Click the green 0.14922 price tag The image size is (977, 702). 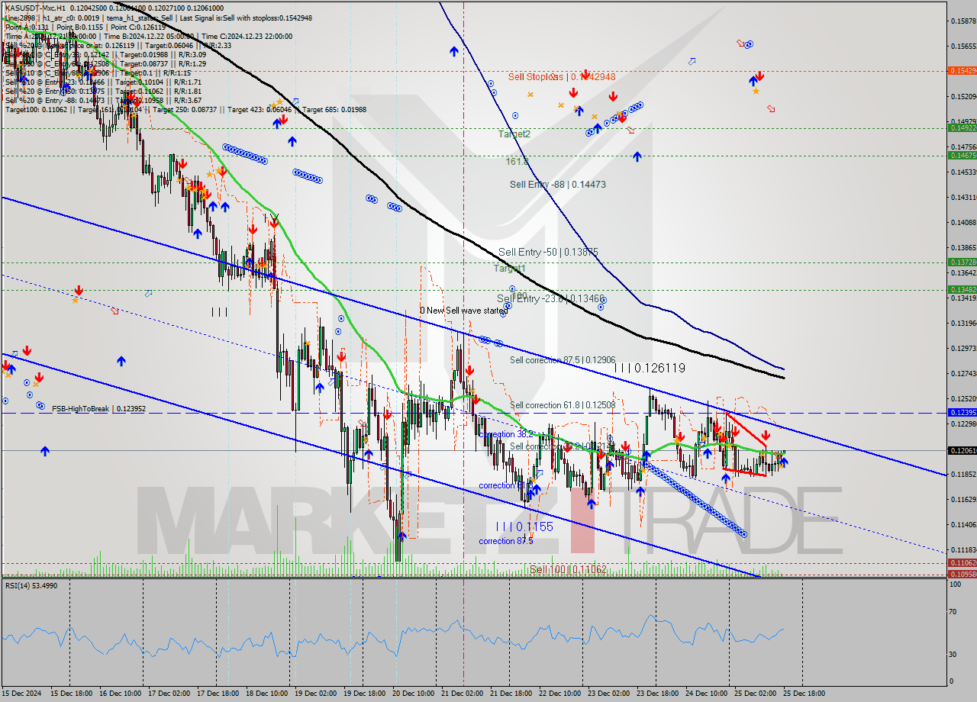click(x=962, y=127)
